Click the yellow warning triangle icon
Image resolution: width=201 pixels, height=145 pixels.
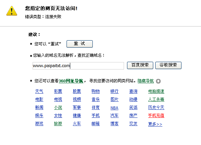point(12,11)
